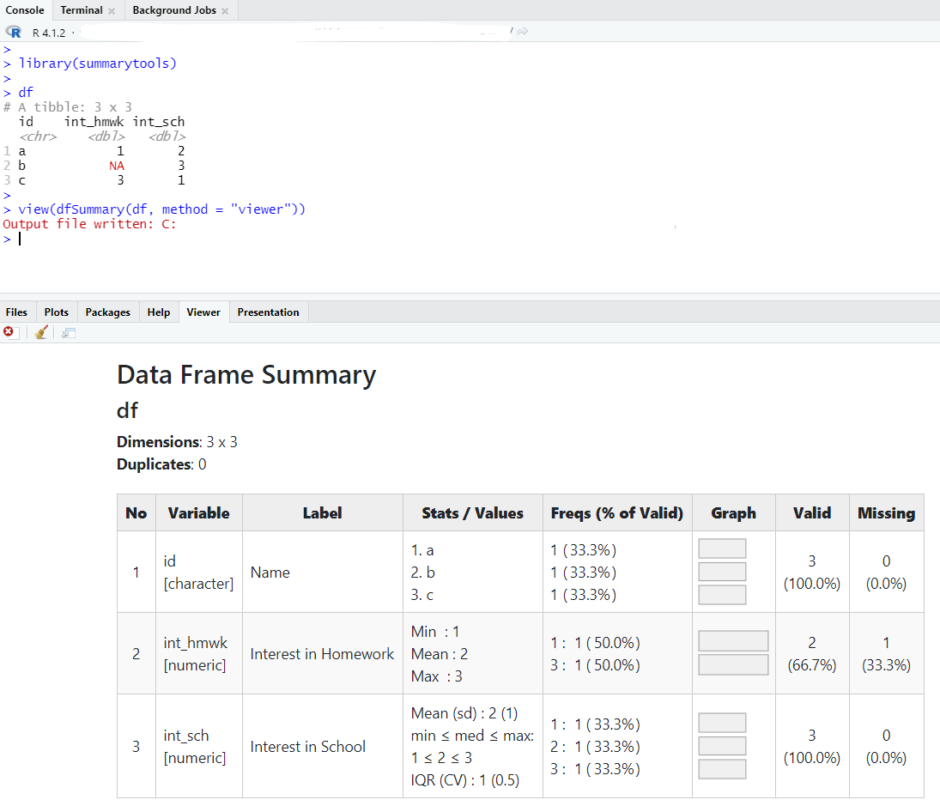Click the '2. b' value in id row

pos(422,573)
